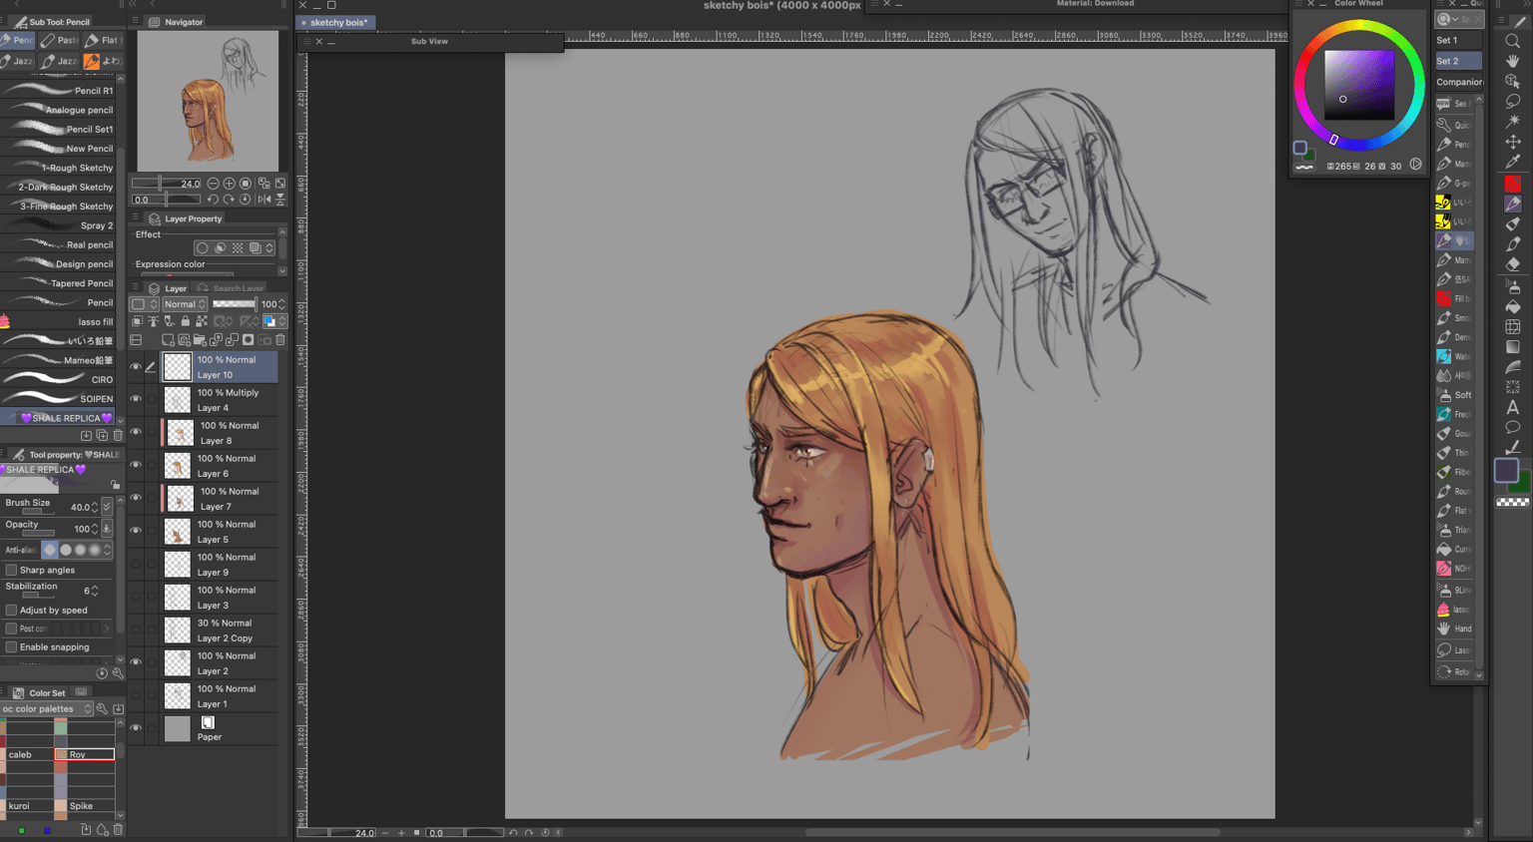Hide Layer 10 visibility eye
The width and height of the screenshot is (1533, 842).
136,367
